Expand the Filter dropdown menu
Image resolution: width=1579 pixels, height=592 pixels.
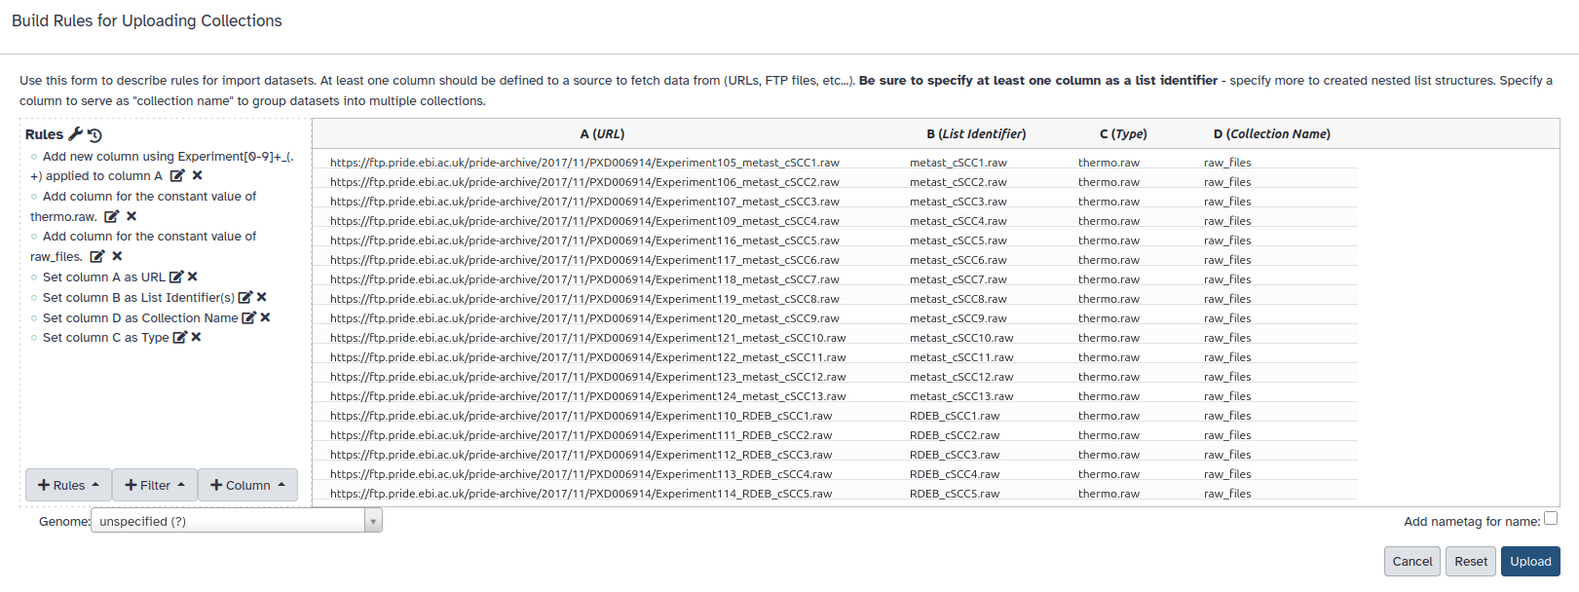click(155, 485)
